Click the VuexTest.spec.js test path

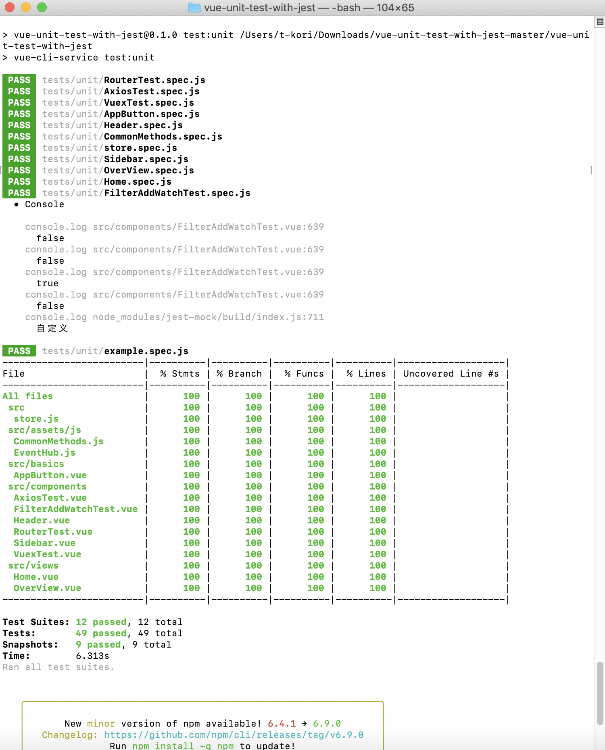pyautogui.click(x=118, y=102)
